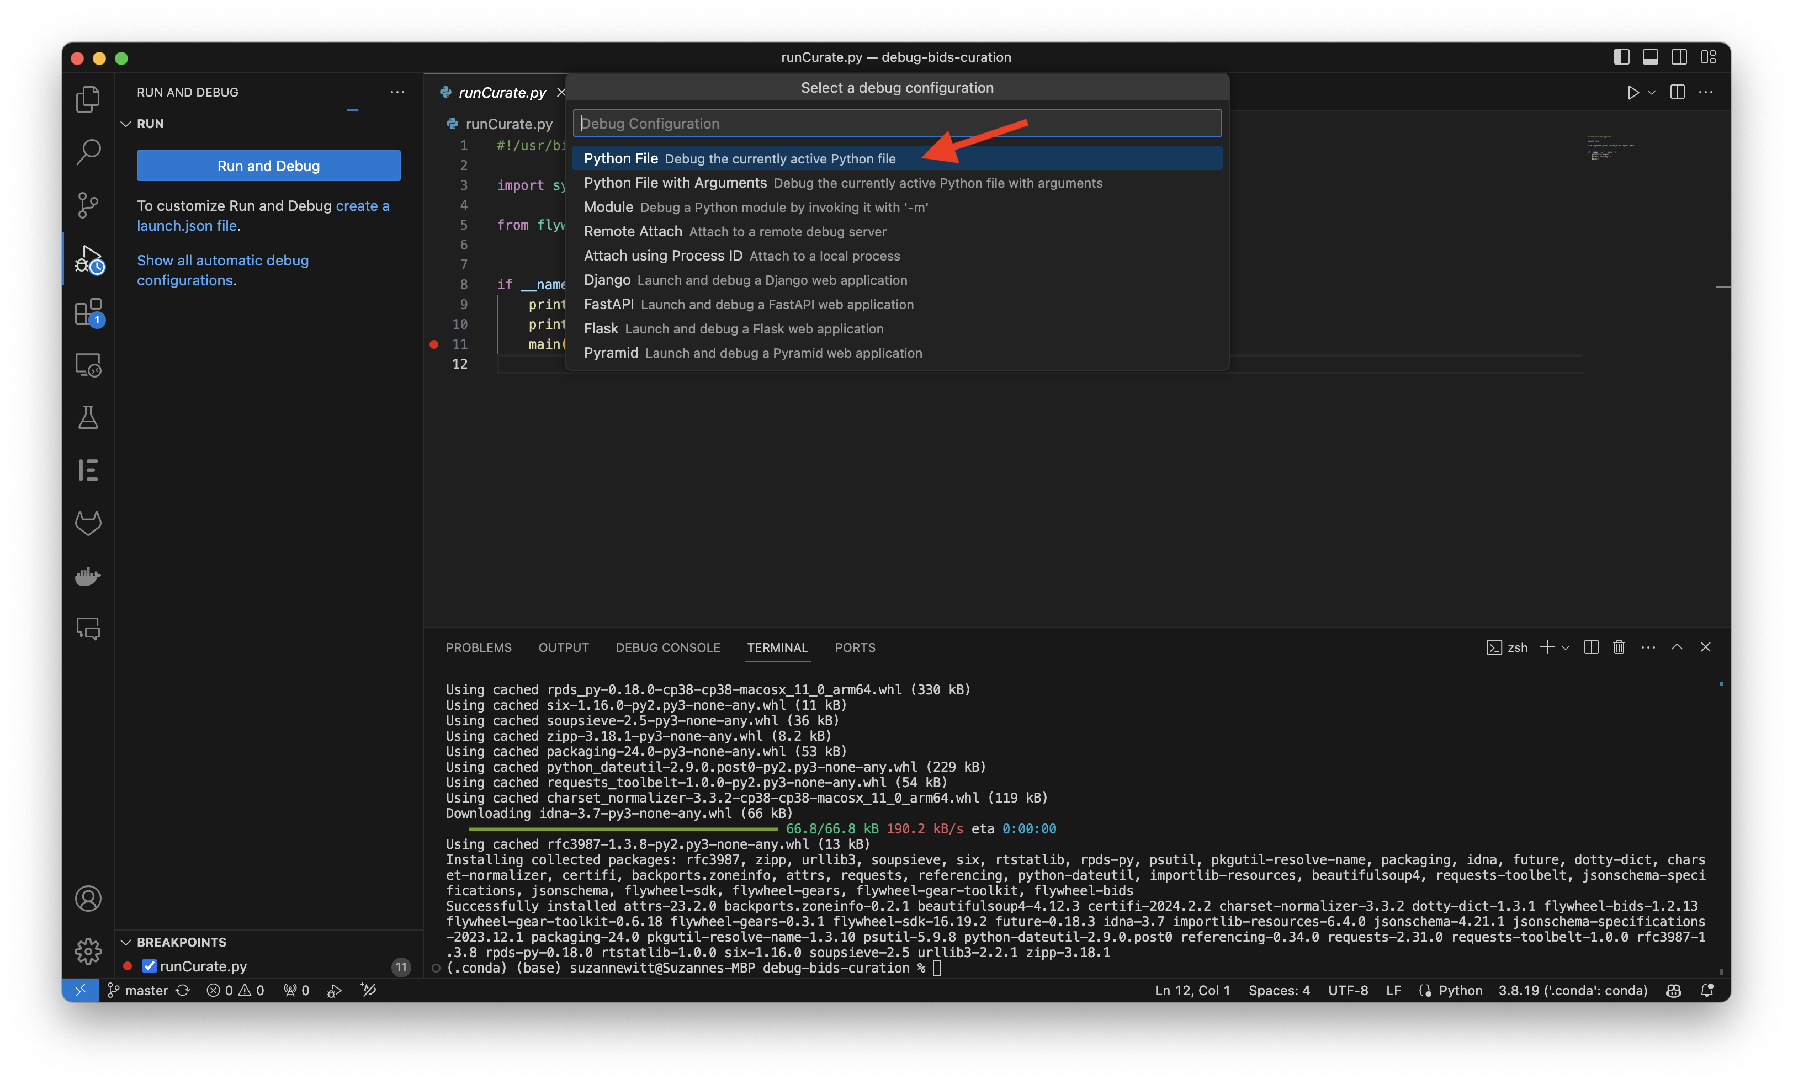Split the editor to the right
Image resolution: width=1793 pixels, height=1084 pixels.
tap(1677, 92)
